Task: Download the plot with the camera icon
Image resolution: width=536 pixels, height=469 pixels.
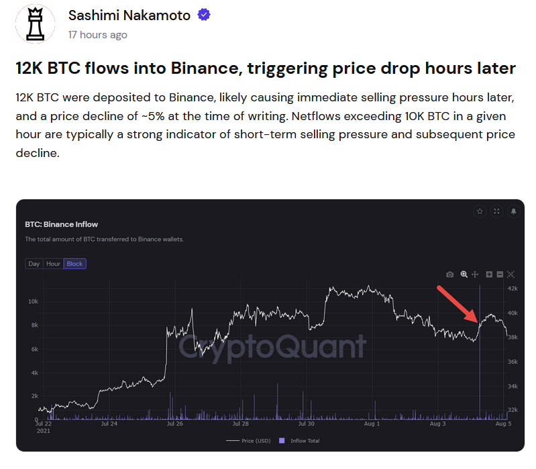Action: (450, 274)
